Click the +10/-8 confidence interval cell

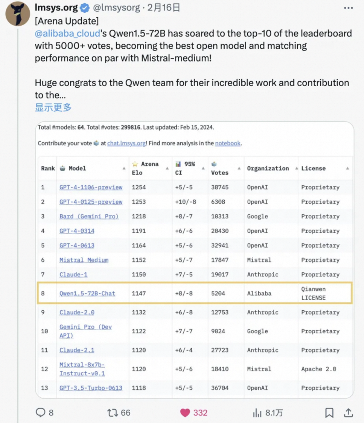point(185,202)
